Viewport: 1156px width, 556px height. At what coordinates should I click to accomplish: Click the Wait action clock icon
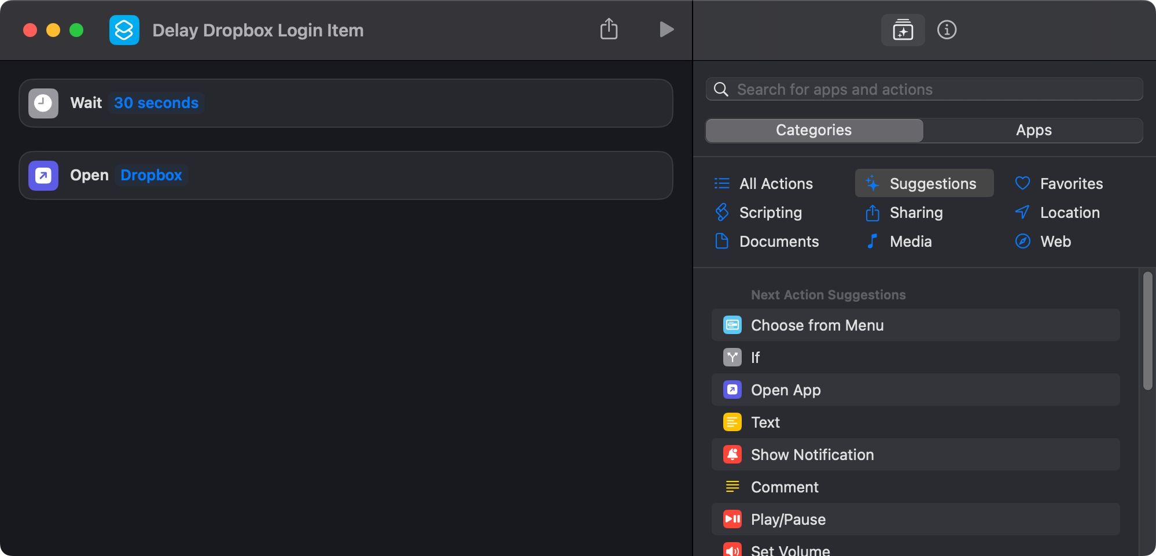[x=43, y=103]
